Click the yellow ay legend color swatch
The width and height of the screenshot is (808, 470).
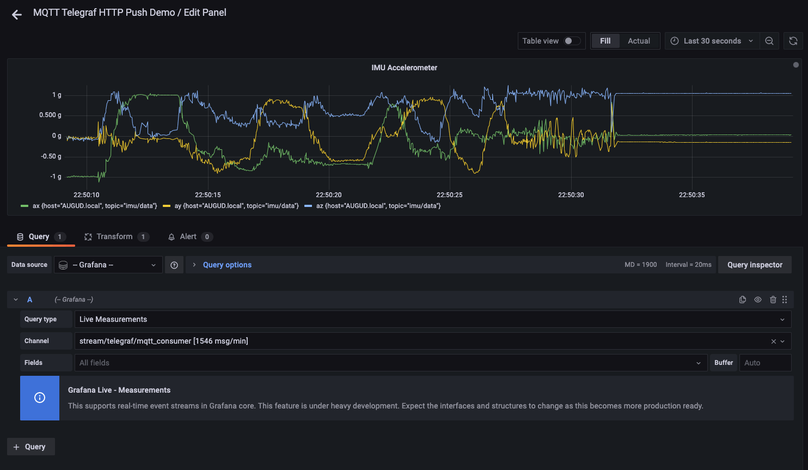167,206
